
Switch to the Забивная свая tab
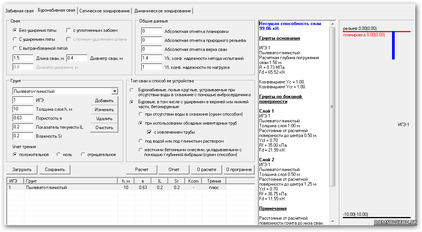(19, 11)
